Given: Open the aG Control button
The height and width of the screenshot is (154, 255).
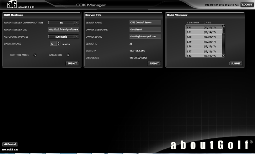Looking at the screenshot, I should coord(10,144).
